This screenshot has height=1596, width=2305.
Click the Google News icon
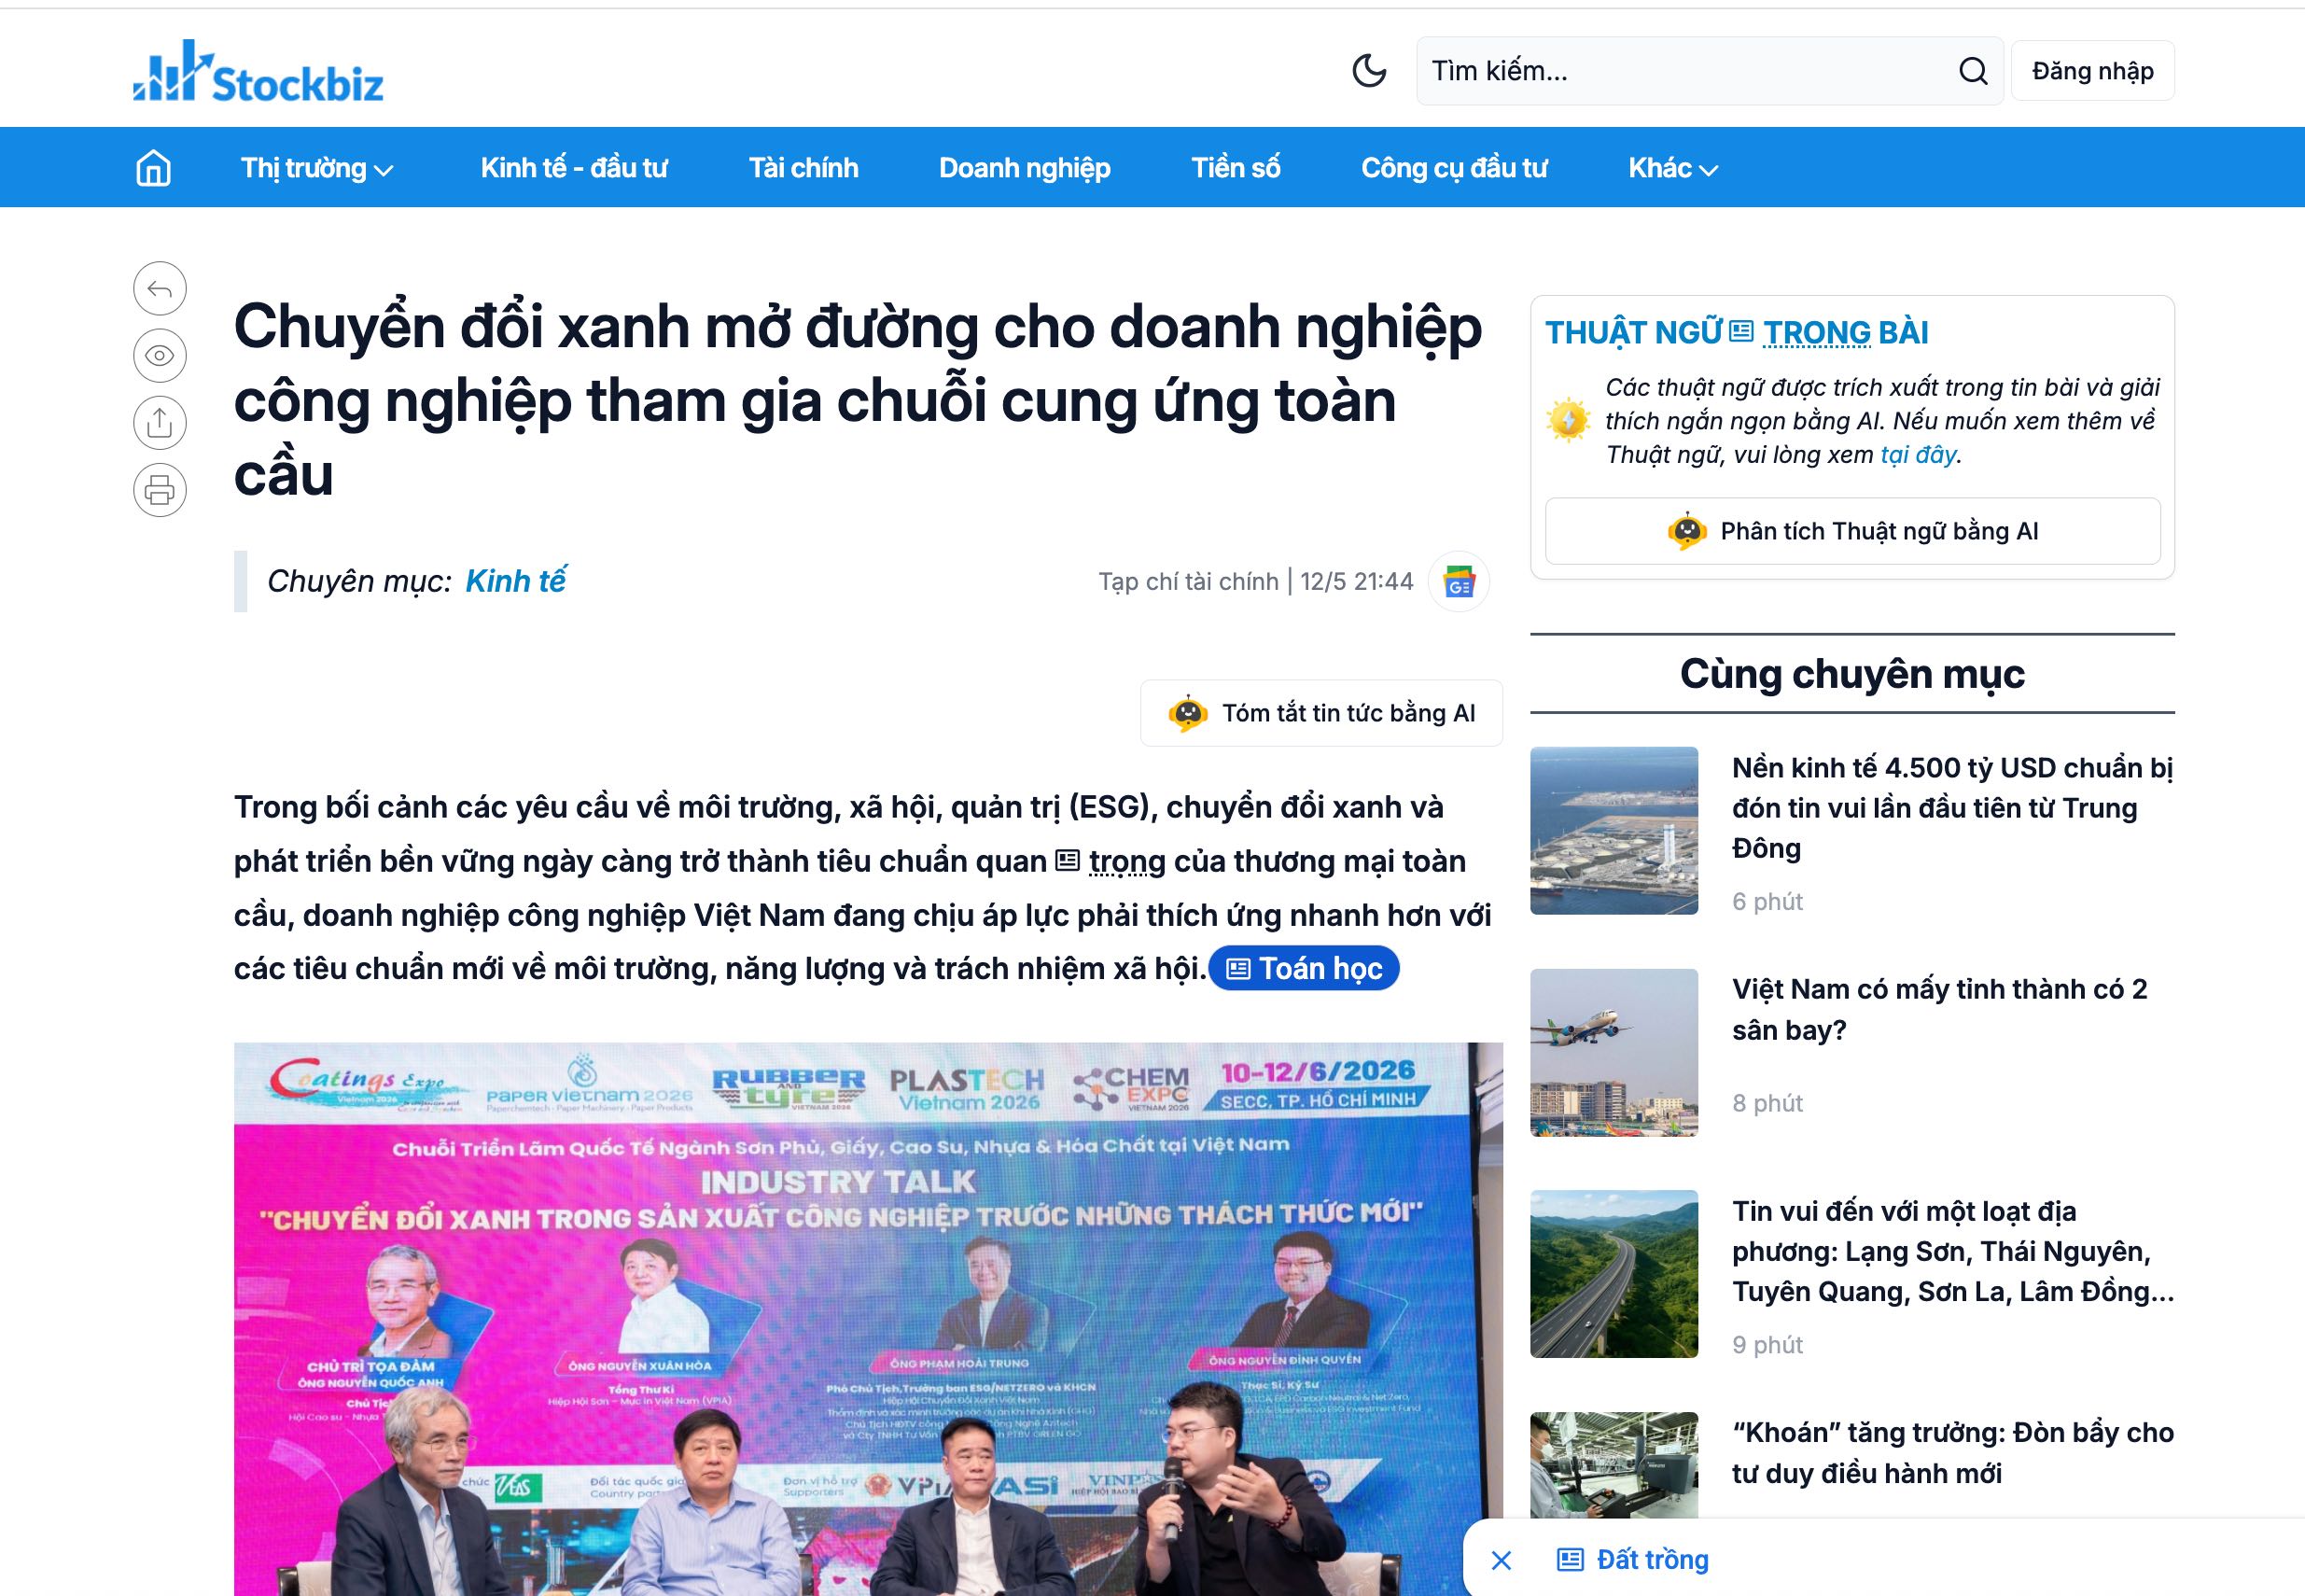[x=1460, y=581]
